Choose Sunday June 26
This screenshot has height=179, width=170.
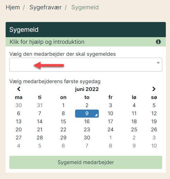pyautogui.click(x=154, y=130)
